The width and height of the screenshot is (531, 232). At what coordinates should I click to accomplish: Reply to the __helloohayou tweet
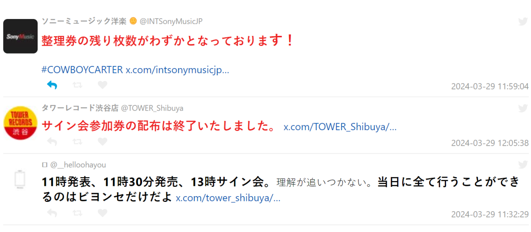pyautogui.click(x=52, y=213)
